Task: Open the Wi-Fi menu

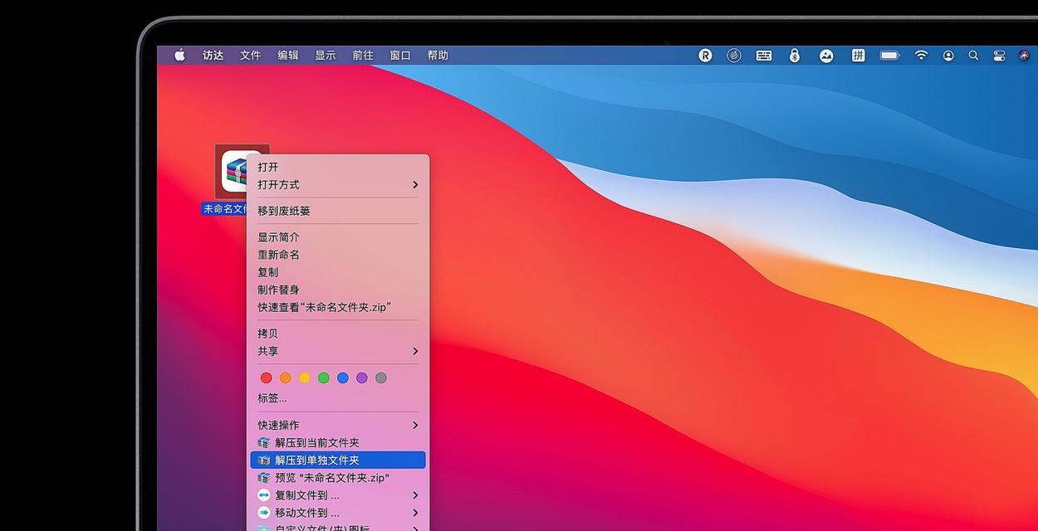Action: (x=921, y=56)
